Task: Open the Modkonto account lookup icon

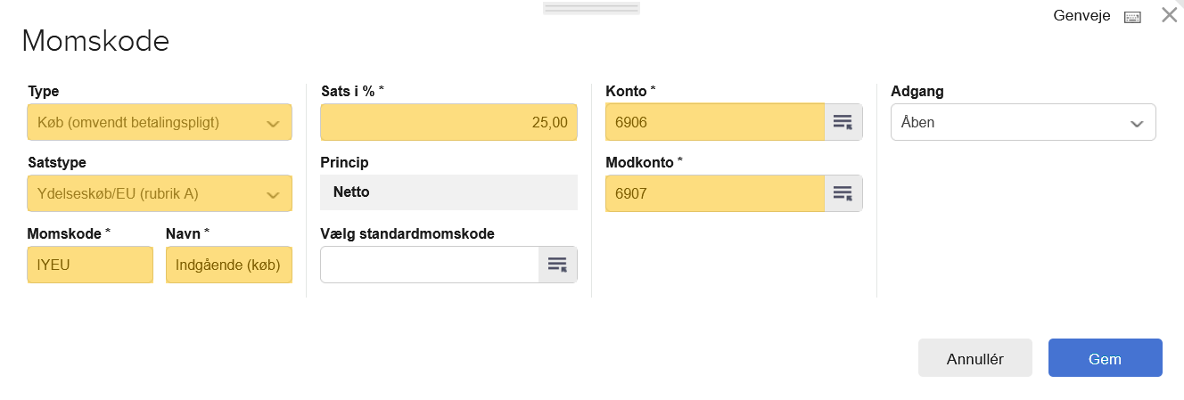Action: [x=843, y=193]
